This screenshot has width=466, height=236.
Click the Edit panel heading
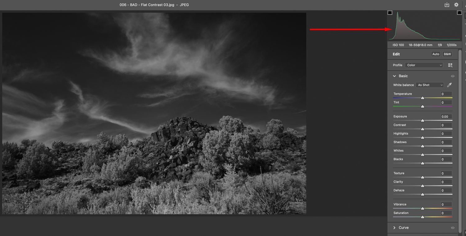(396, 54)
